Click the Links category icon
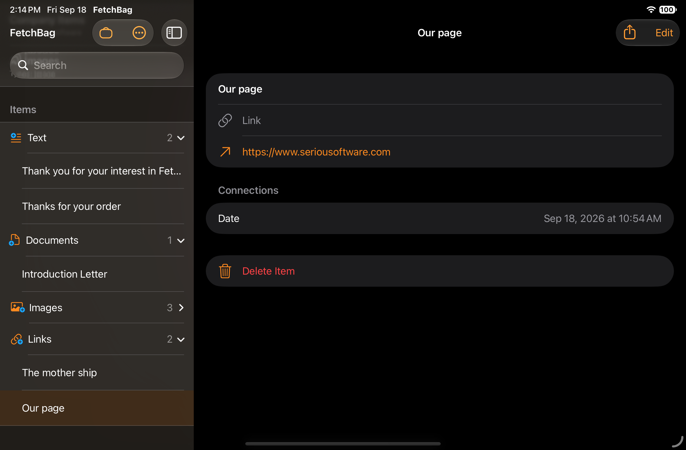Screen dimensions: 686x450 tap(17, 339)
